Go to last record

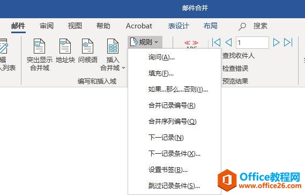(288, 42)
